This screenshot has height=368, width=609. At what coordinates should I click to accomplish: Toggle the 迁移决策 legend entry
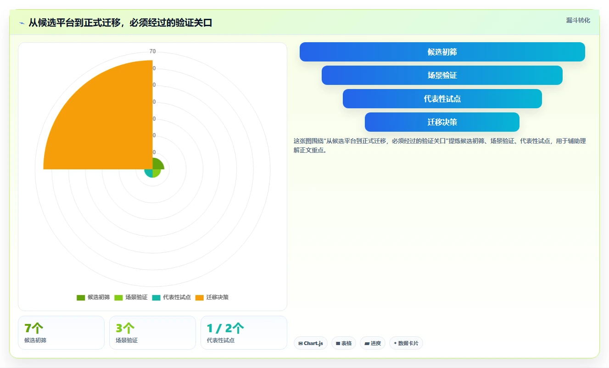(212, 297)
